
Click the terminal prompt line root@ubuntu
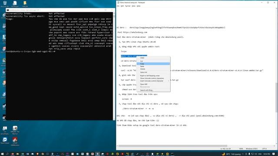coord(30,52)
